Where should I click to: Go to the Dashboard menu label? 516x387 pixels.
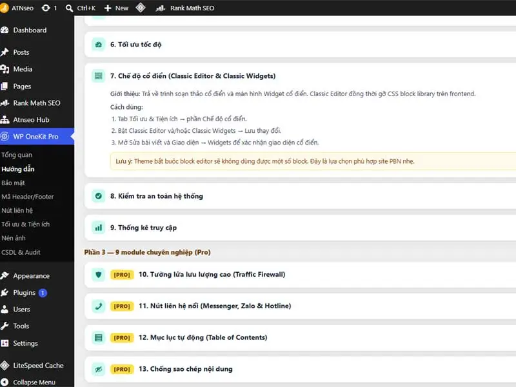[x=30, y=30]
